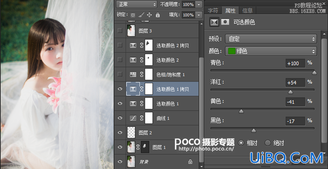328x169 pixels.
Task: Click link icon of 选取颜色 2 layer
Action: pyautogui.click(x=142, y=60)
